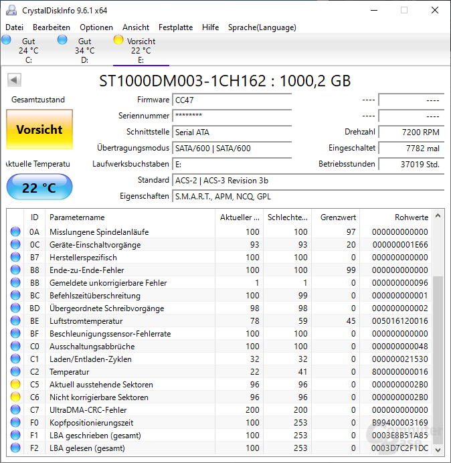Image resolution: width=451 pixels, height=463 pixels.
Task: Click the Firmware field showing CC47
Action: (232, 100)
